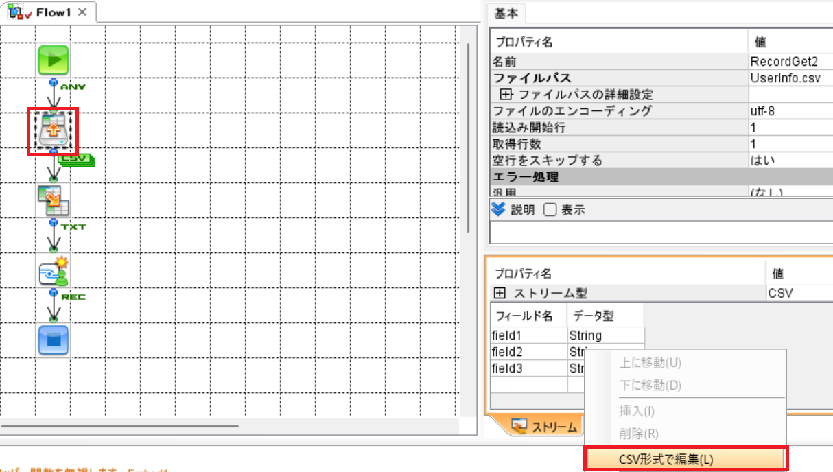Click 上に移動(U) in the context menu
This screenshot has height=472, width=833.
[650, 362]
